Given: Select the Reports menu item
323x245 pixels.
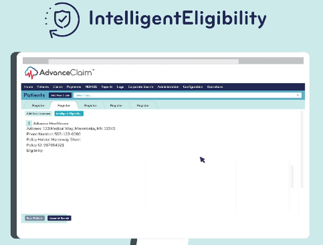Looking at the screenshot, I should click(x=107, y=87).
